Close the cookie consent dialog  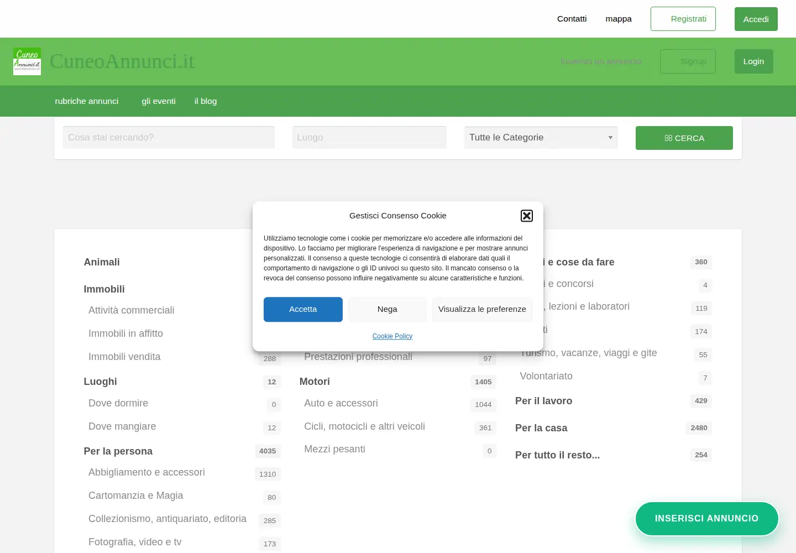click(x=527, y=216)
